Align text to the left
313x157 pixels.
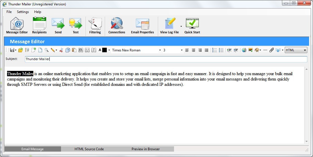[x=187, y=50]
